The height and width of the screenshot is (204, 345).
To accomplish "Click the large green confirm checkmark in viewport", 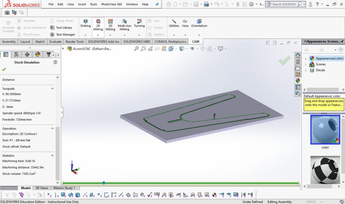I will [x=285, y=60].
